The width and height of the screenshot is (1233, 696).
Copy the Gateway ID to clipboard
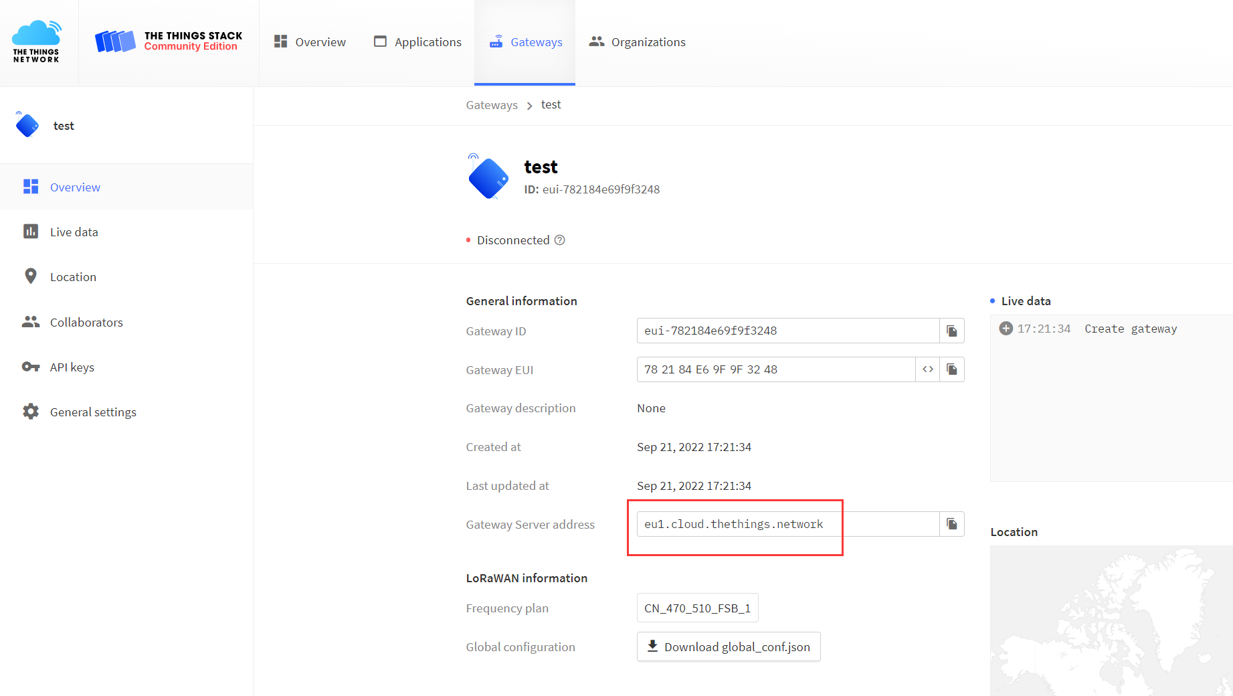coord(951,331)
